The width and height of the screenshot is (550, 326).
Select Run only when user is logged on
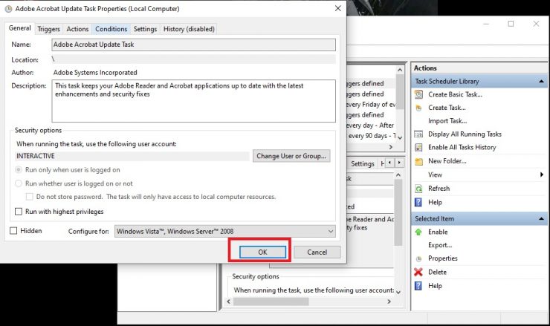coord(19,170)
